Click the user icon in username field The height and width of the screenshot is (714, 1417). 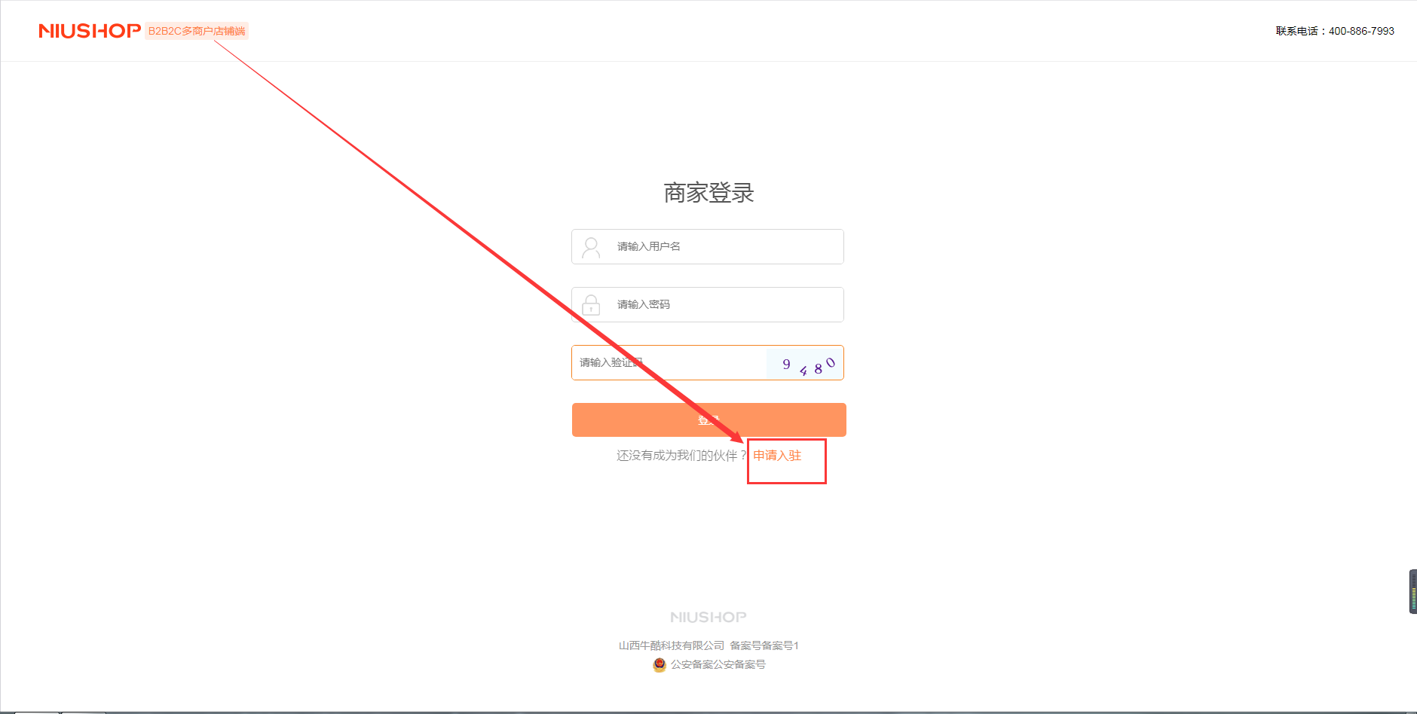[592, 247]
